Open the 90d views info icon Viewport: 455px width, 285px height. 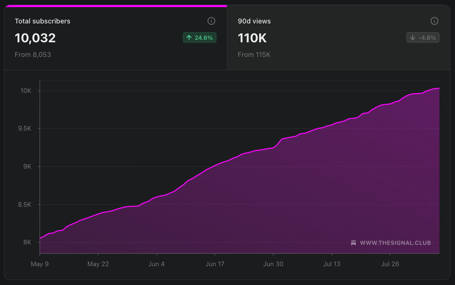434,21
